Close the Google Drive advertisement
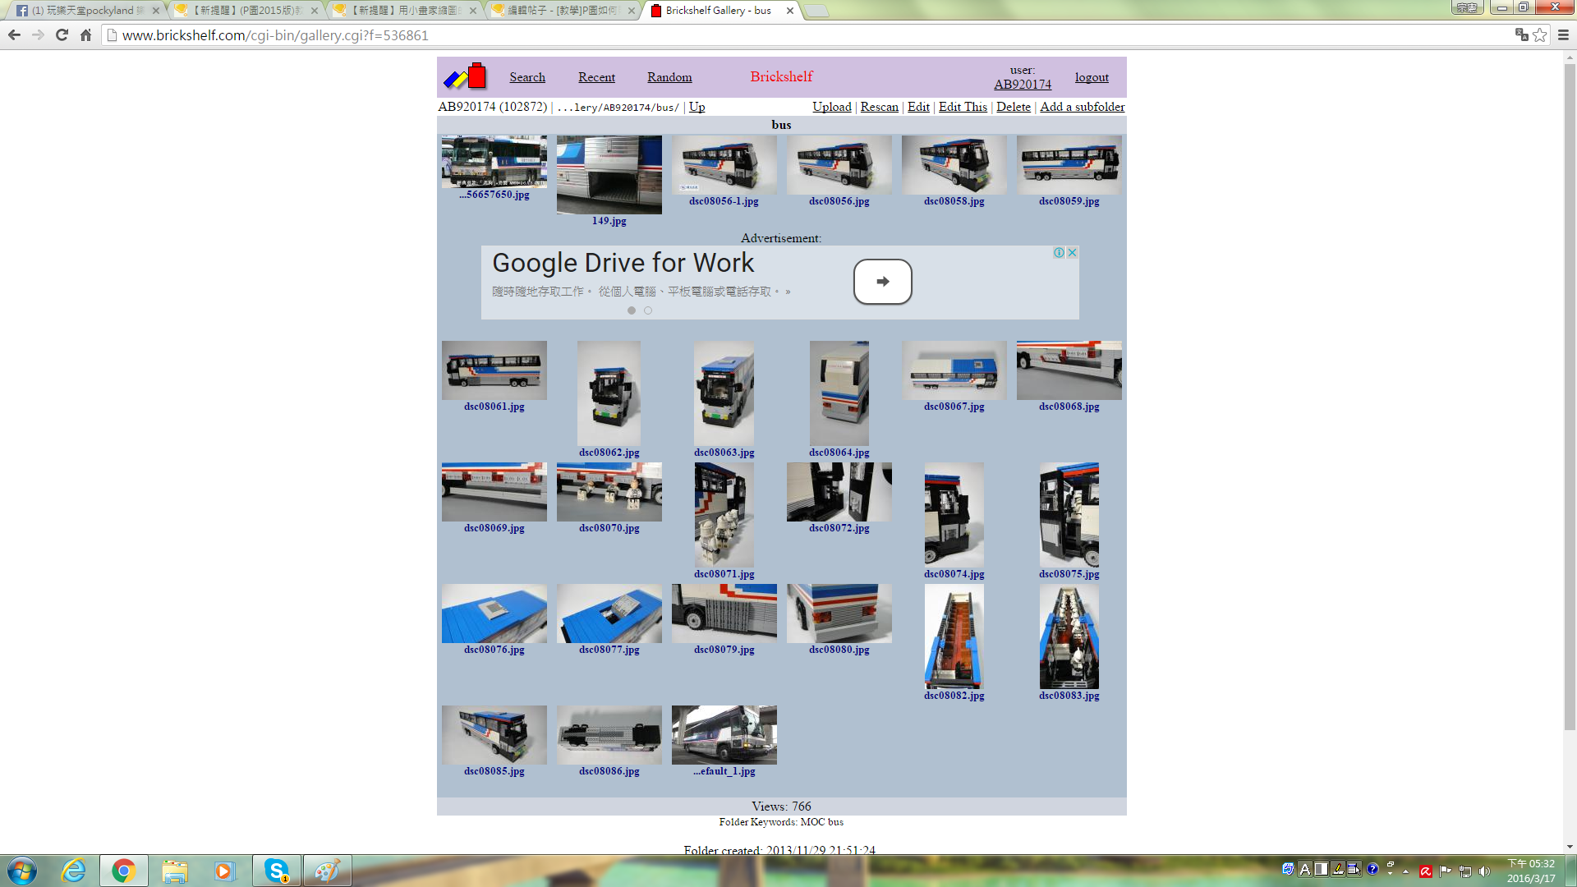The height and width of the screenshot is (887, 1577). [x=1072, y=252]
